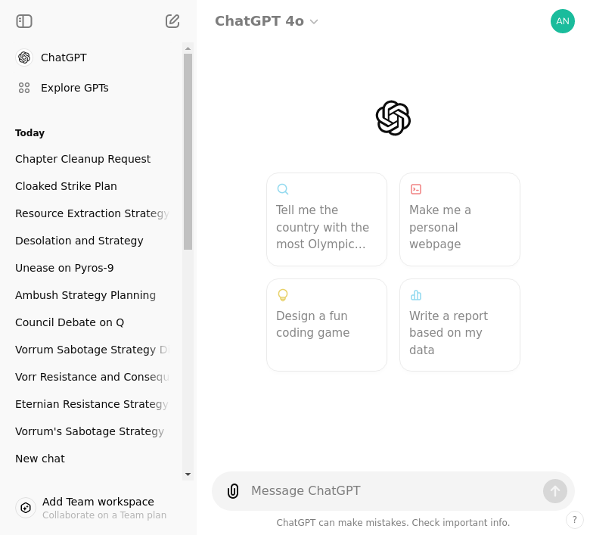Open the AN user profile avatar
This screenshot has height=535, width=590.
coord(562,21)
